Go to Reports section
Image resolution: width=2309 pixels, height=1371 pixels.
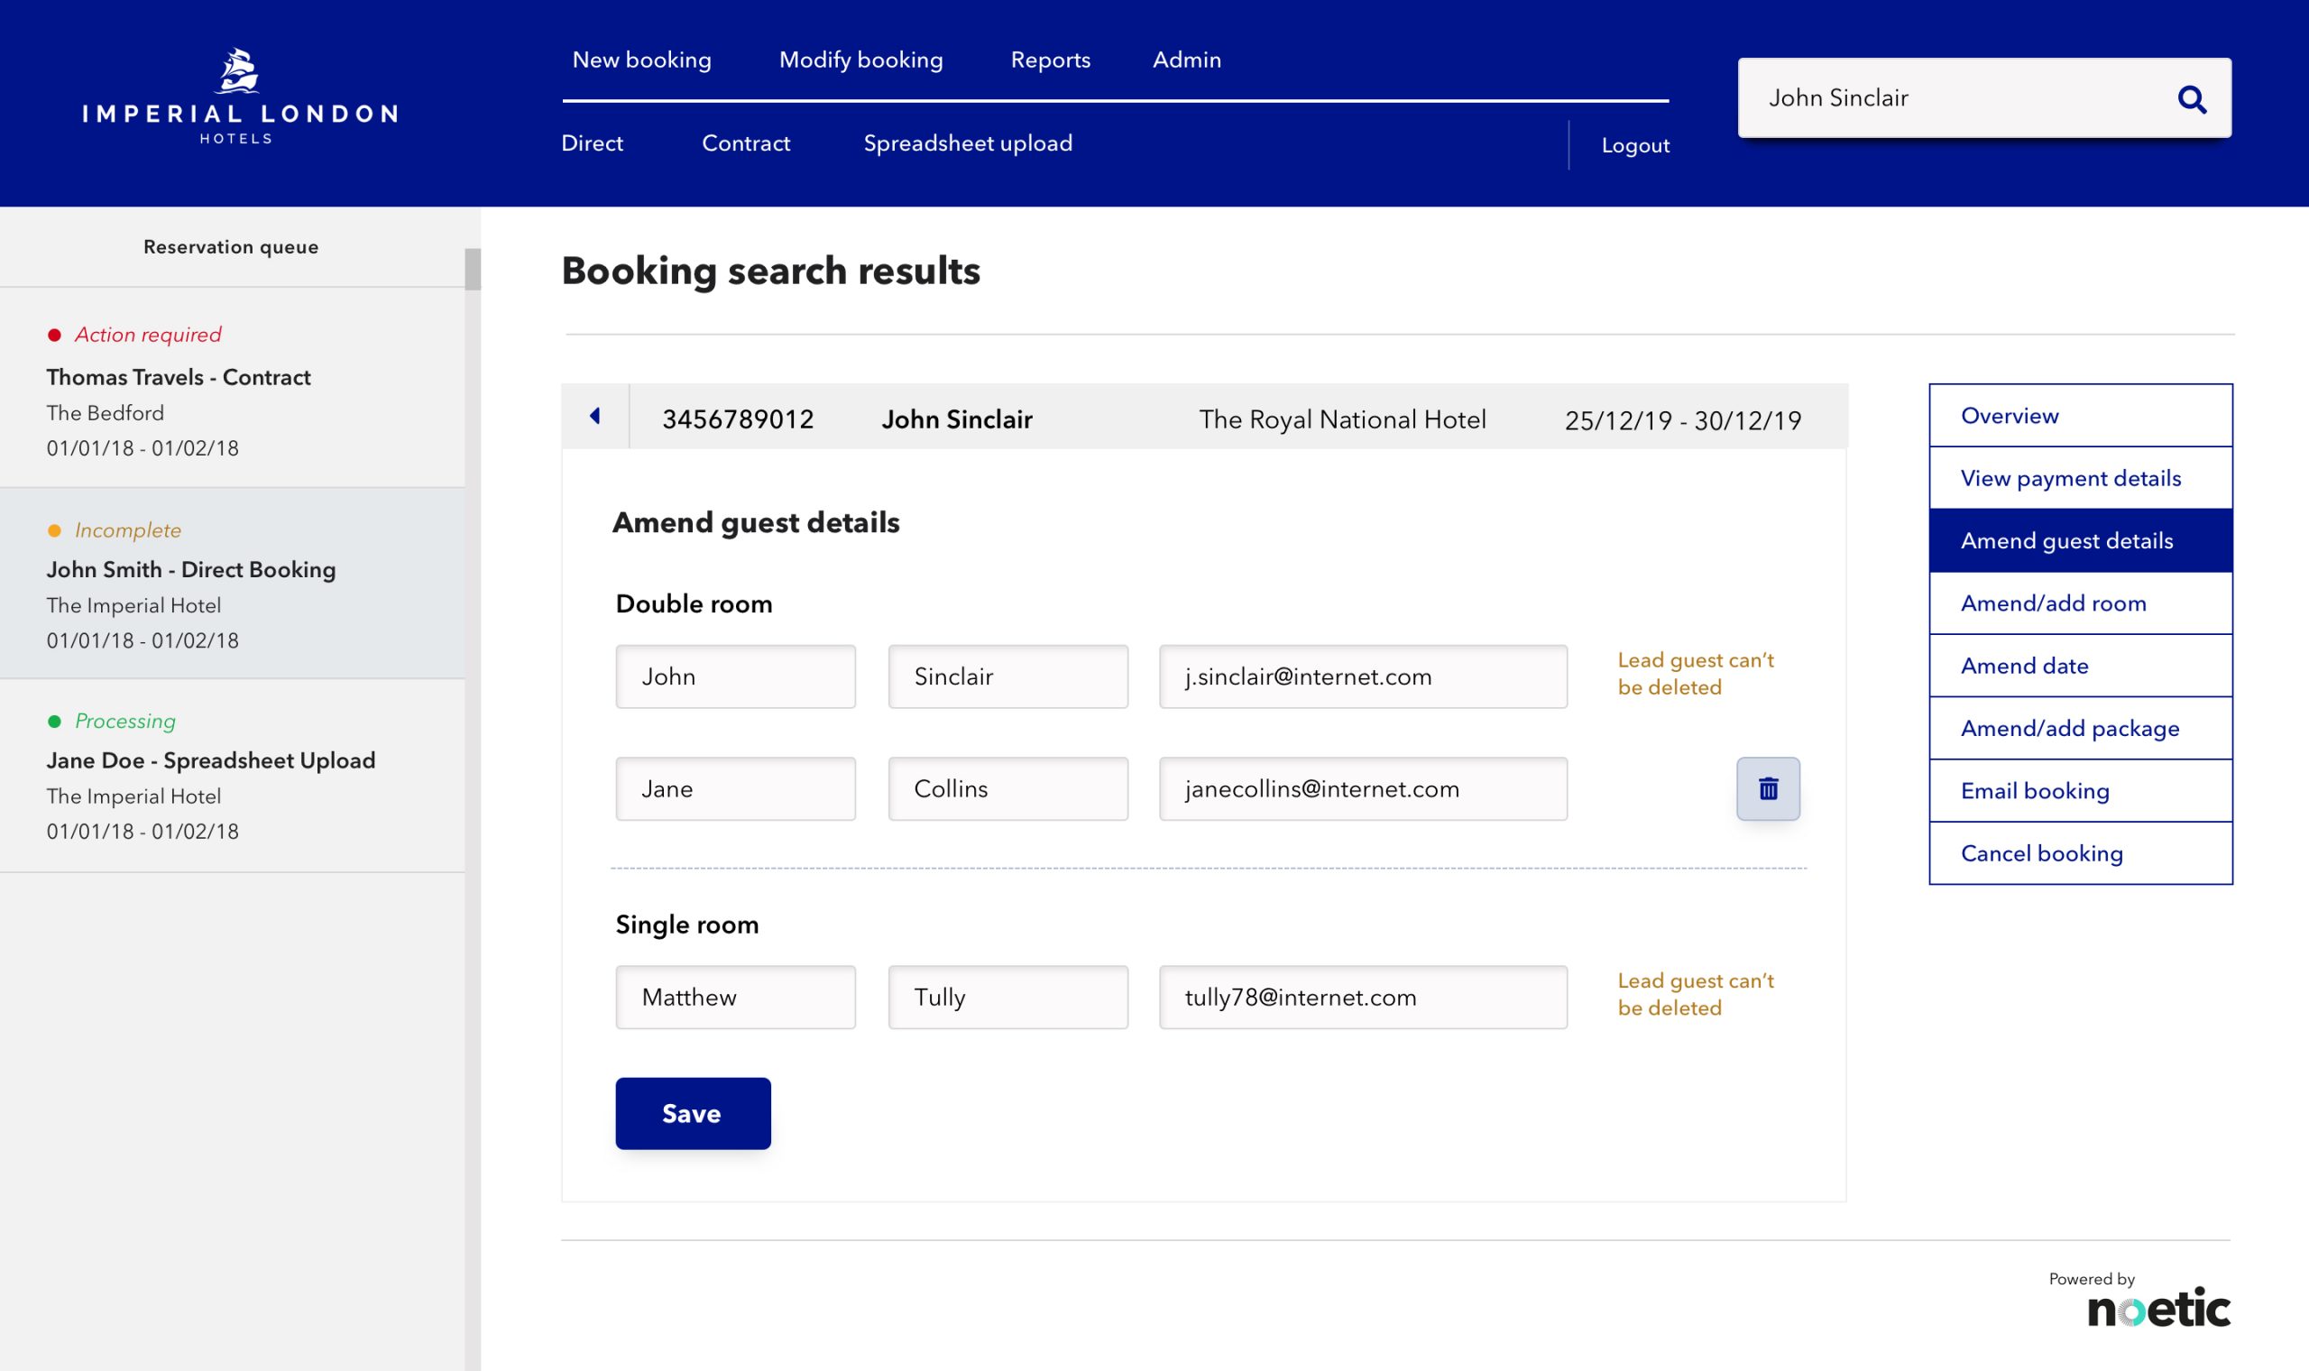coord(1049,60)
